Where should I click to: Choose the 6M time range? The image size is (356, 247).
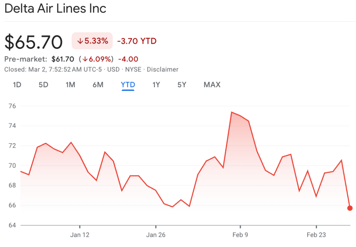coord(98,85)
